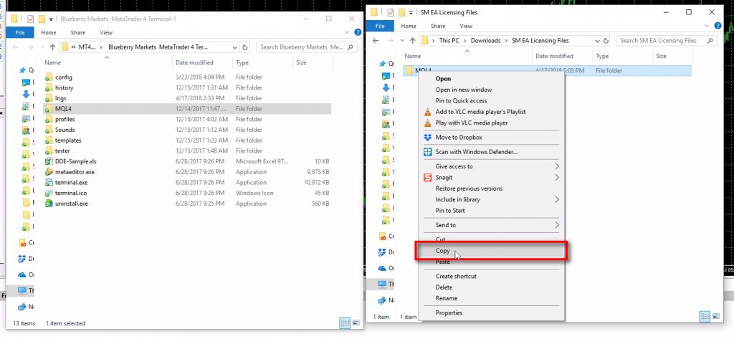Click Snagit icon in context menu
The width and height of the screenshot is (734, 339).
tap(428, 177)
